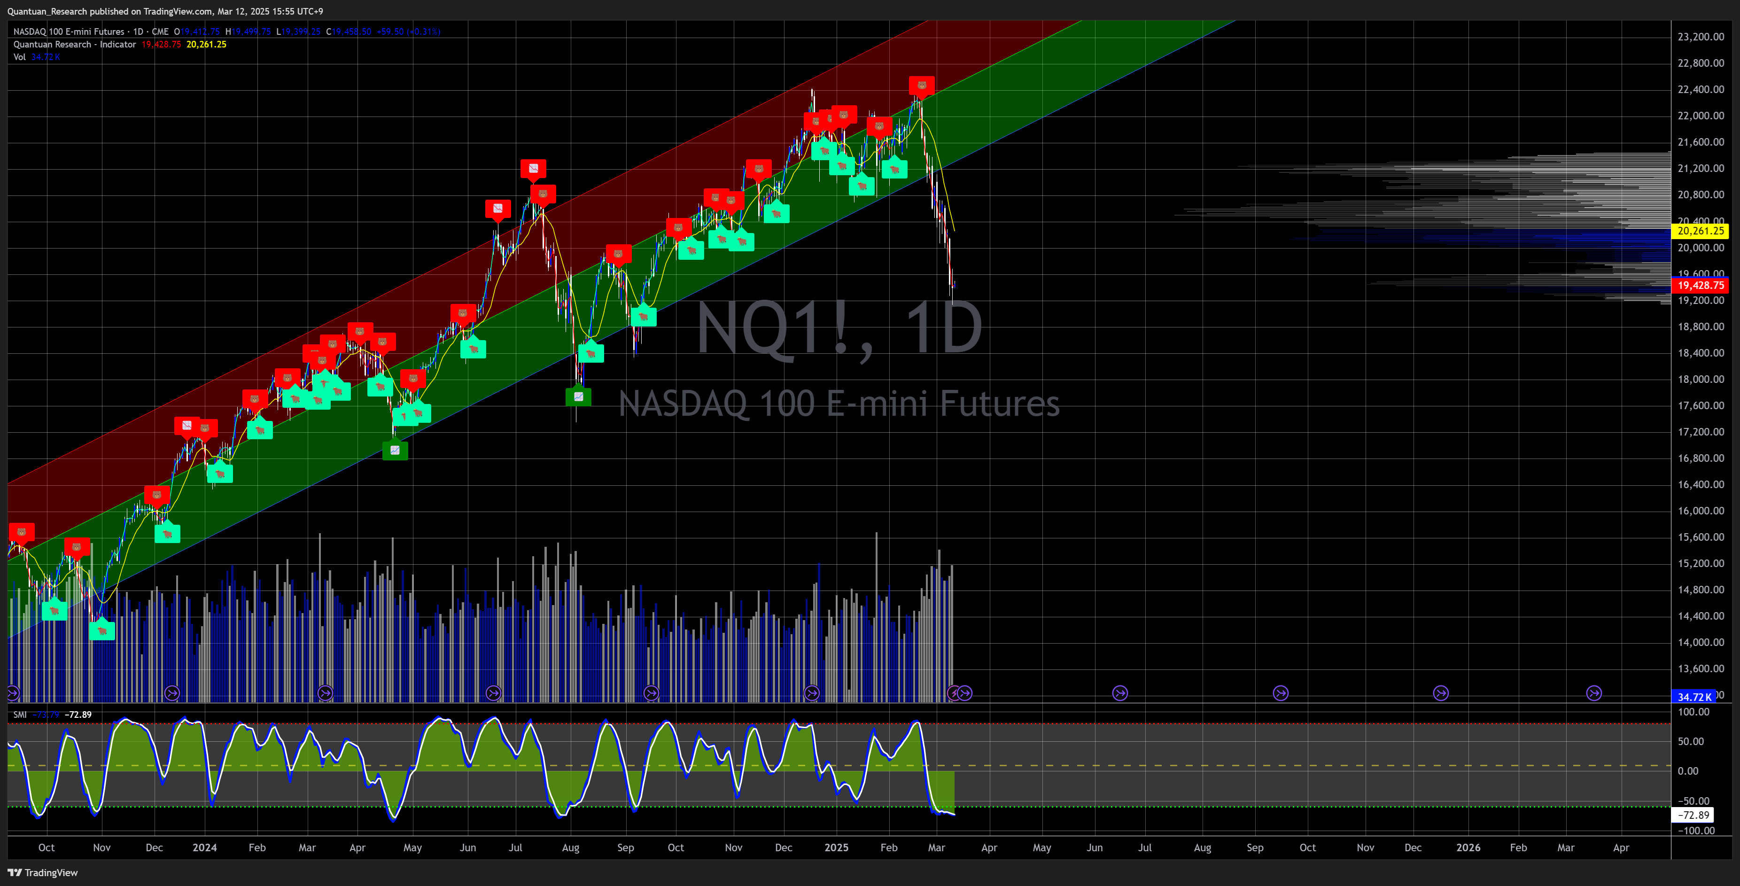This screenshot has width=1740, height=886.
Task: Click the contract rollover marker near September 2025
Action: (x=1280, y=693)
